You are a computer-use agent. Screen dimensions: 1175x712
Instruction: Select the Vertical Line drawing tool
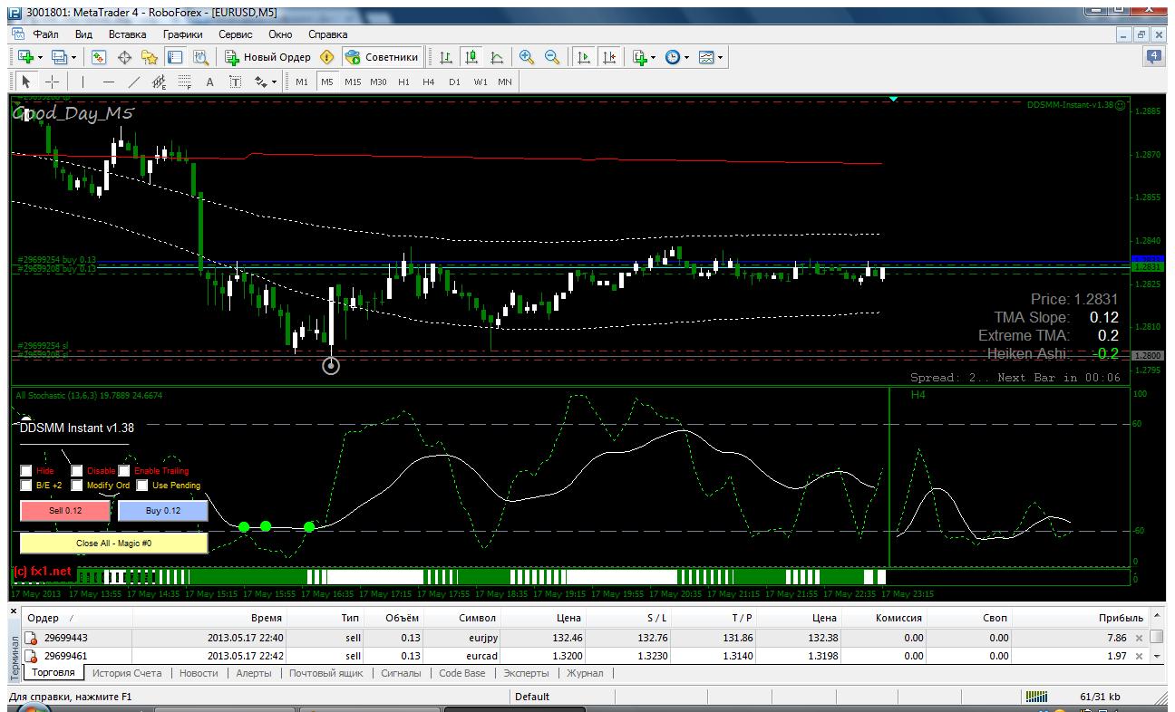pos(83,82)
